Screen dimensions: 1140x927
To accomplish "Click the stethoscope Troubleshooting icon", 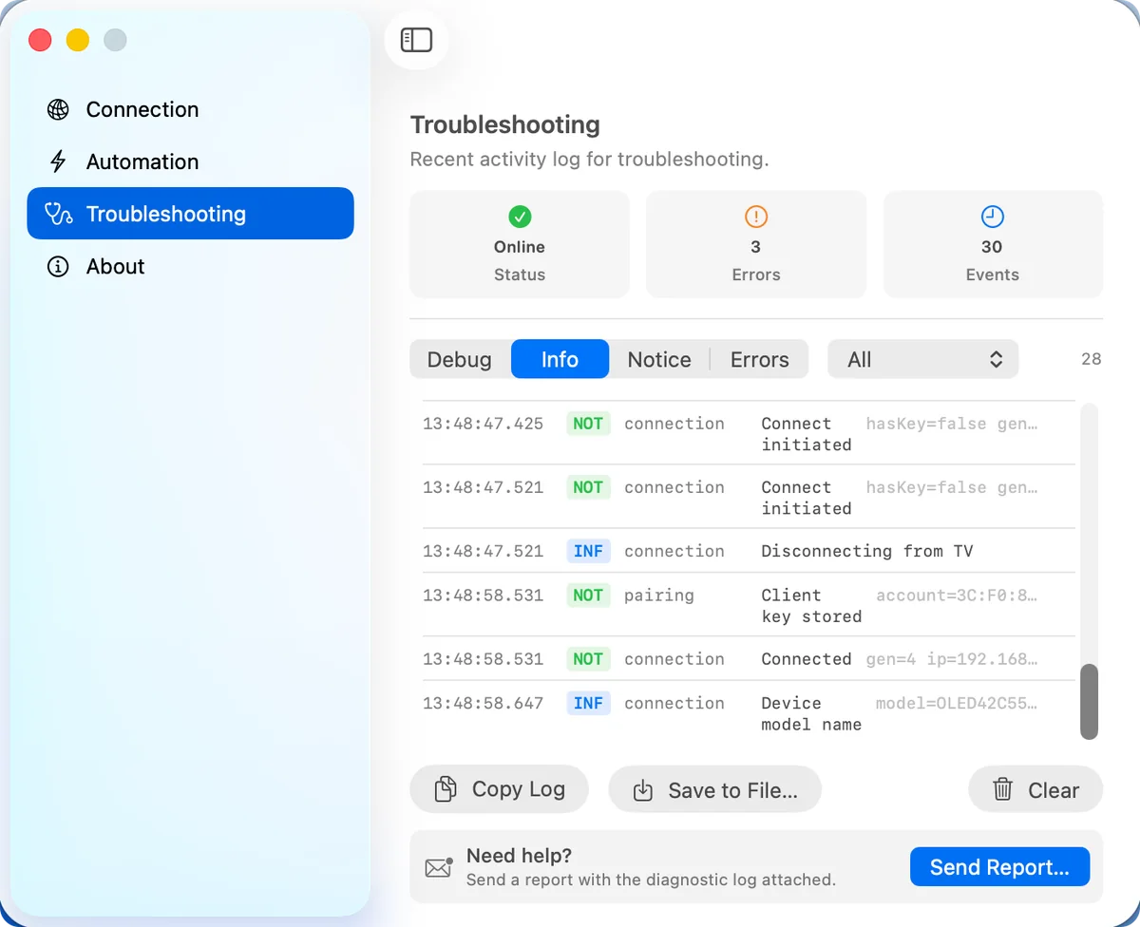I will click(59, 214).
